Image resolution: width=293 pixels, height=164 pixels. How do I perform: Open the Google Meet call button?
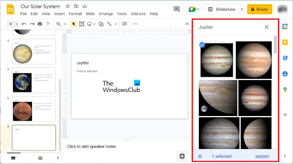point(193,9)
